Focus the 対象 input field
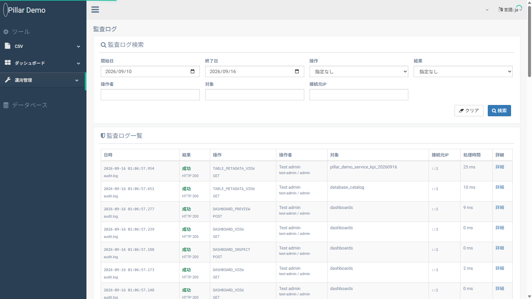 pos(255,95)
